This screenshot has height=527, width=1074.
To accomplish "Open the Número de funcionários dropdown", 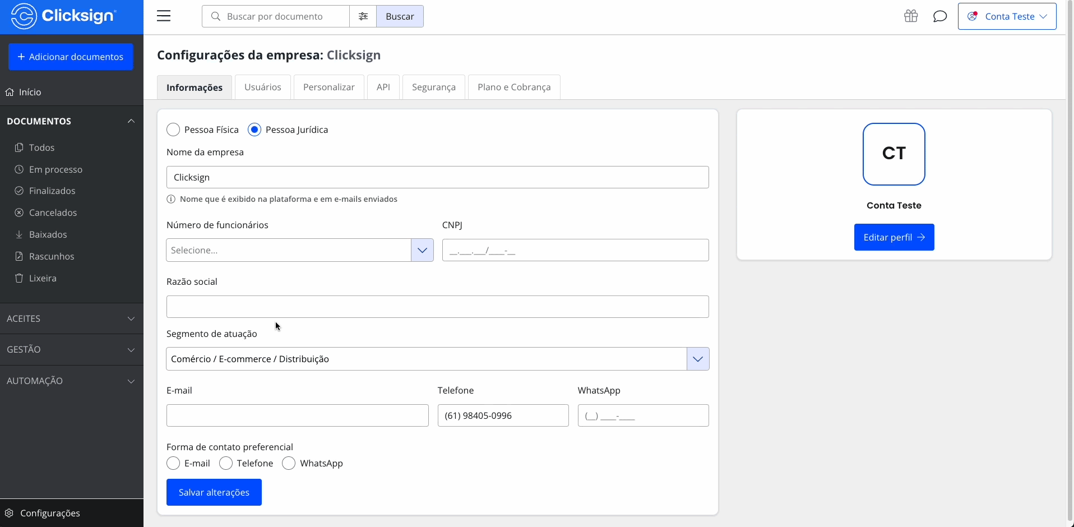I will click(300, 250).
